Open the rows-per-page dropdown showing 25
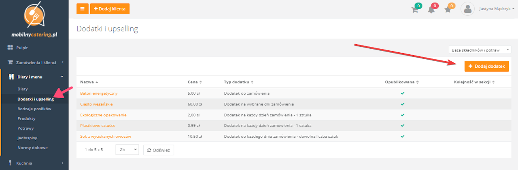Image resolution: width=518 pixels, height=170 pixels. 127,149
